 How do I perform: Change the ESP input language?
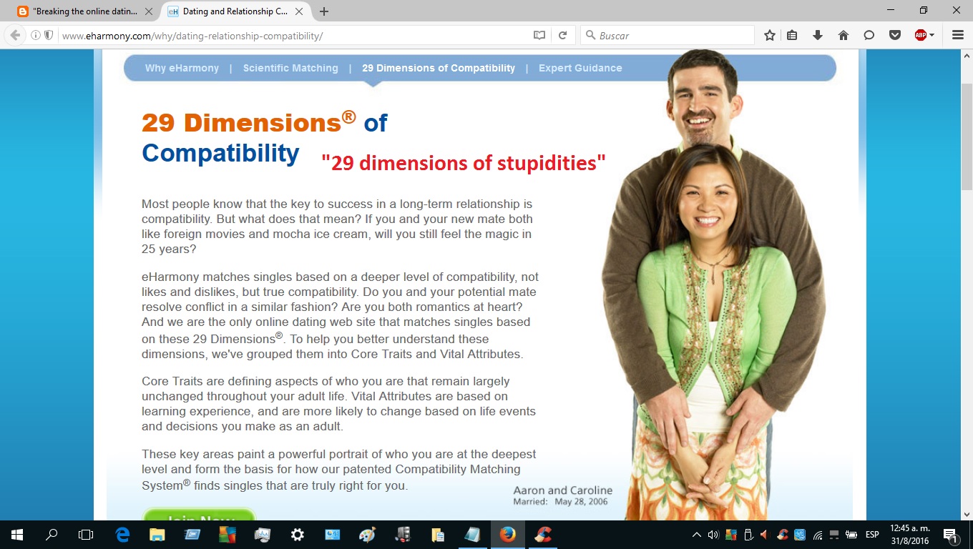872,535
